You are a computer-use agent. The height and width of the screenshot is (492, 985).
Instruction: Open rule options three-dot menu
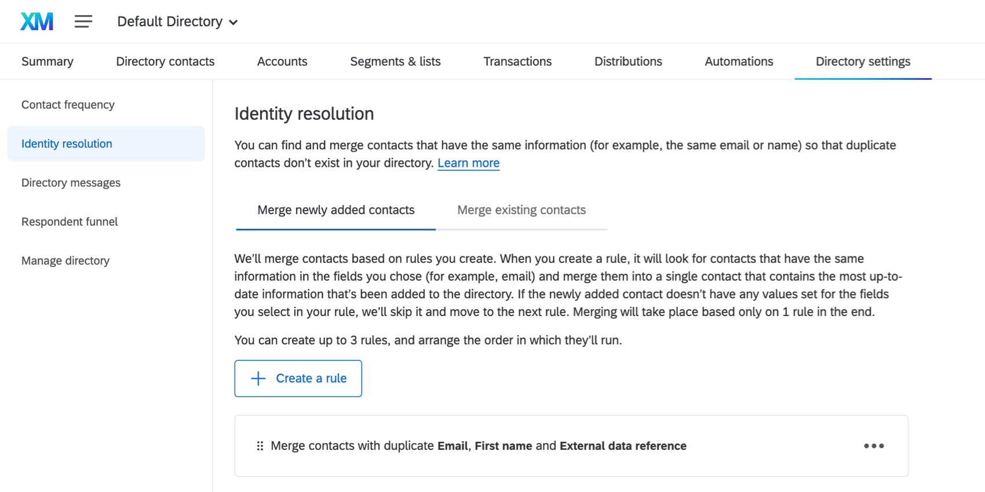coord(874,446)
